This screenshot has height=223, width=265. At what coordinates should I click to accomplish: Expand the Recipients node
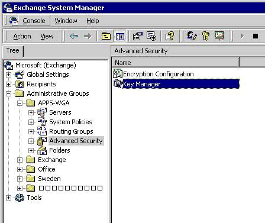pyautogui.click(x=8, y=84)
